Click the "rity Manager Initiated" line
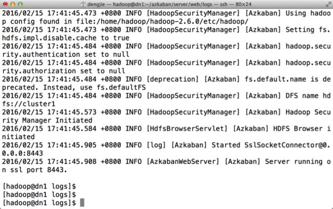The image size is (333, 209). [47, 121]
